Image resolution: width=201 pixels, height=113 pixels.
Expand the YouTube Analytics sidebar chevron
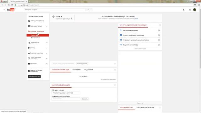pyautogui.click(x=47, y=53)
